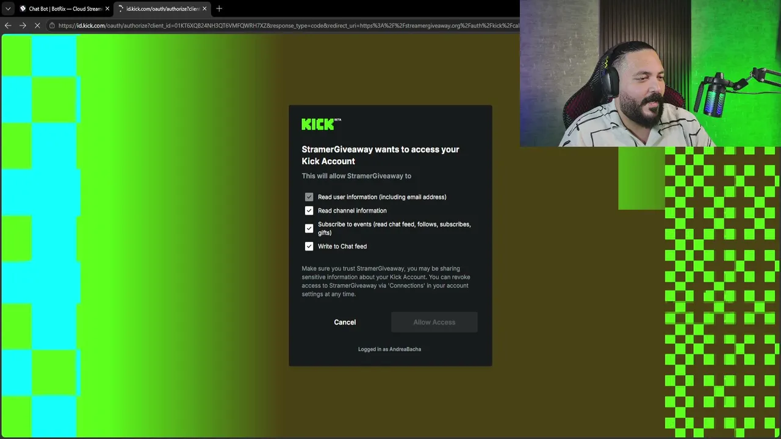The image size is (781, 439).
Task: Cancel the Kick authorization request
Action: pos(345,322)
